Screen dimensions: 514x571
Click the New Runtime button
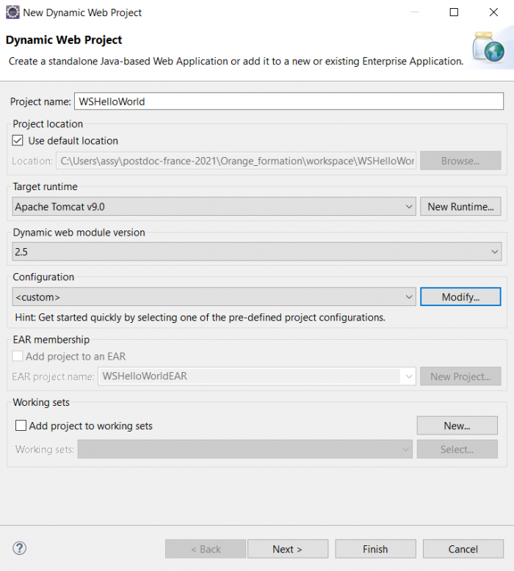point(460,206)
